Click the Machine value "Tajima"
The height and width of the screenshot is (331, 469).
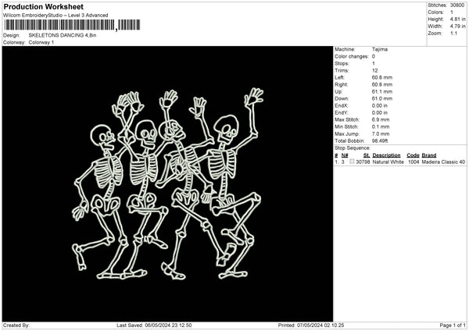click(380, 49)
